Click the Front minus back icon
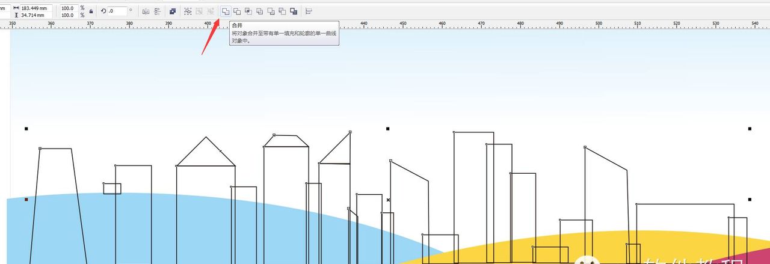Screen dimensions: 770x264 271,11
